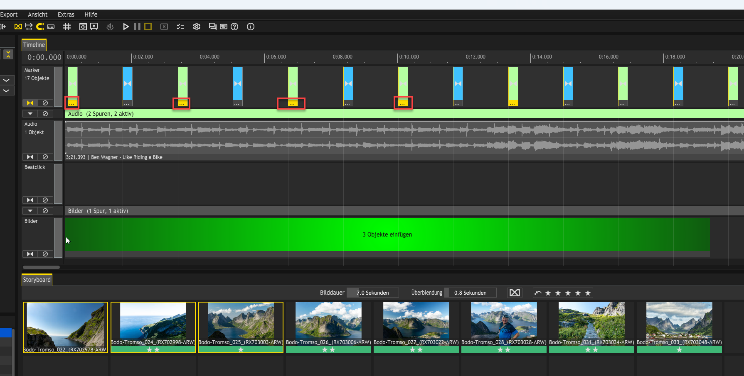
Task: Click the 0:00.000 timecode display
Action: [44, 57]
